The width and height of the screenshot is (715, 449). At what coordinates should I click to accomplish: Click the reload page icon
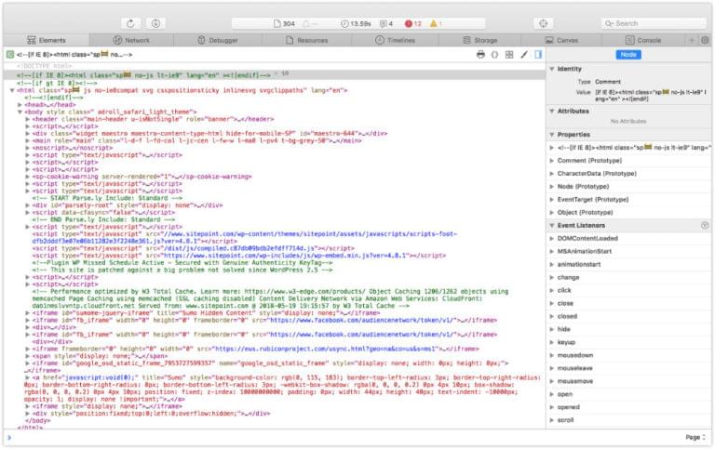129,23
